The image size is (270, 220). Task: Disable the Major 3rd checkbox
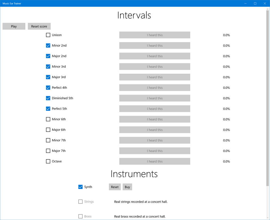(48, 77)
